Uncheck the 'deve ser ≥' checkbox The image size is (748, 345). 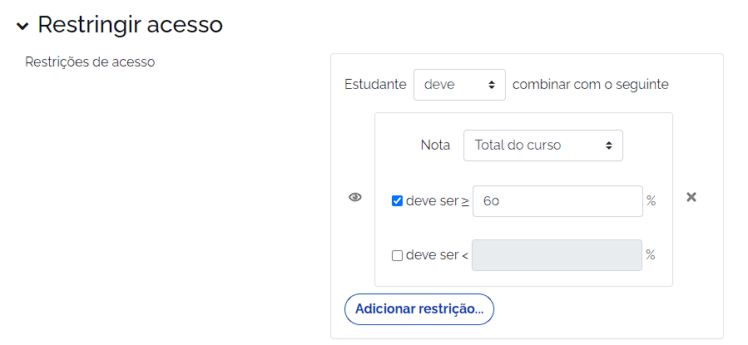[x=398, y=201]
